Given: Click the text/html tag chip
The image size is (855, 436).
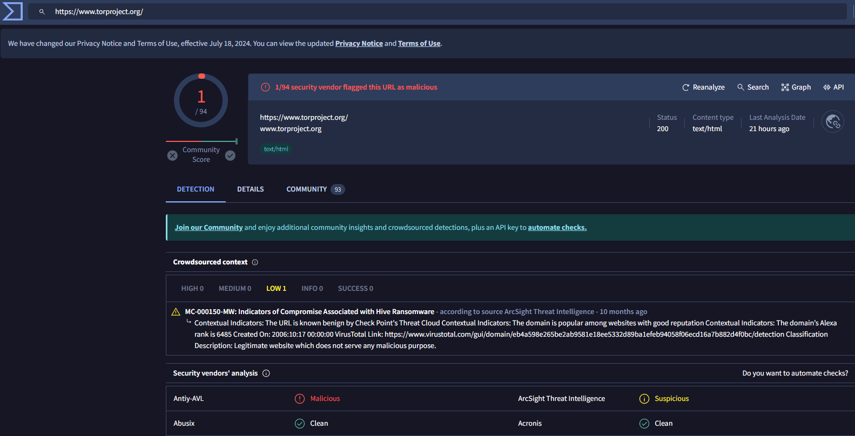Looking at the screenshot, I should click(x=276, y=149).
